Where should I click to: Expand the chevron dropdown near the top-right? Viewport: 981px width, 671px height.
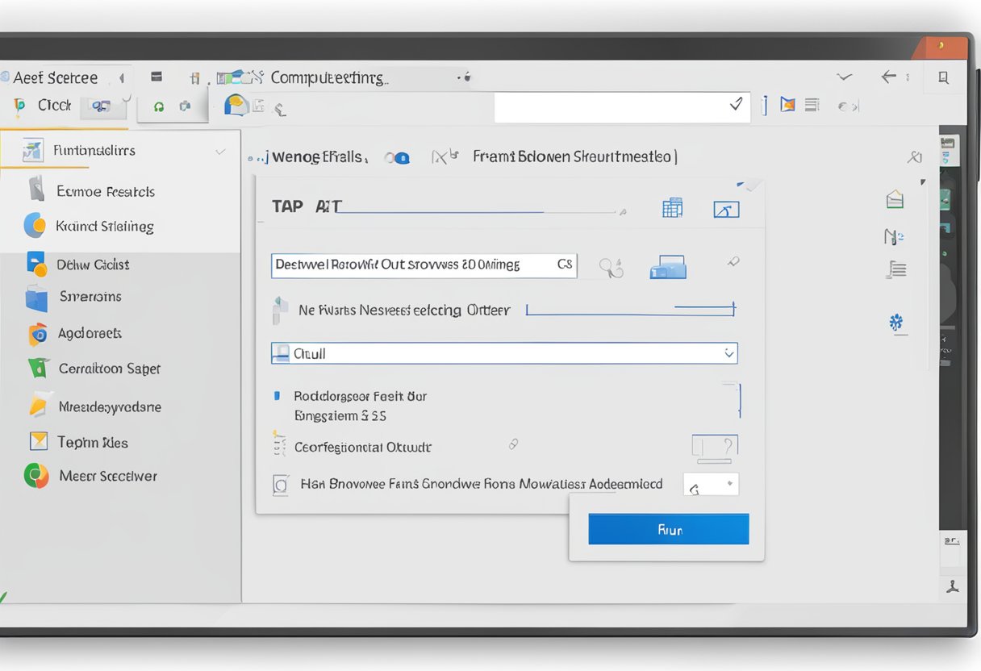click(x=844, y=77)
